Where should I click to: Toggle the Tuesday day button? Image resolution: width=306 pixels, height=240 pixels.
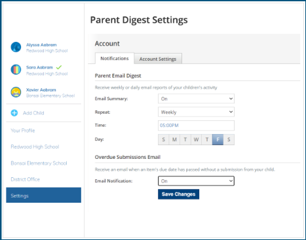[x=185, y=139]
